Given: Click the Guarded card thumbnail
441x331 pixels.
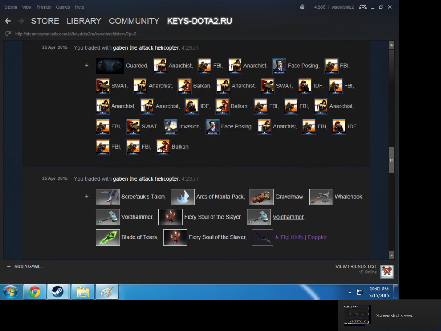Looking at the screenshot, I should [110, 66].
